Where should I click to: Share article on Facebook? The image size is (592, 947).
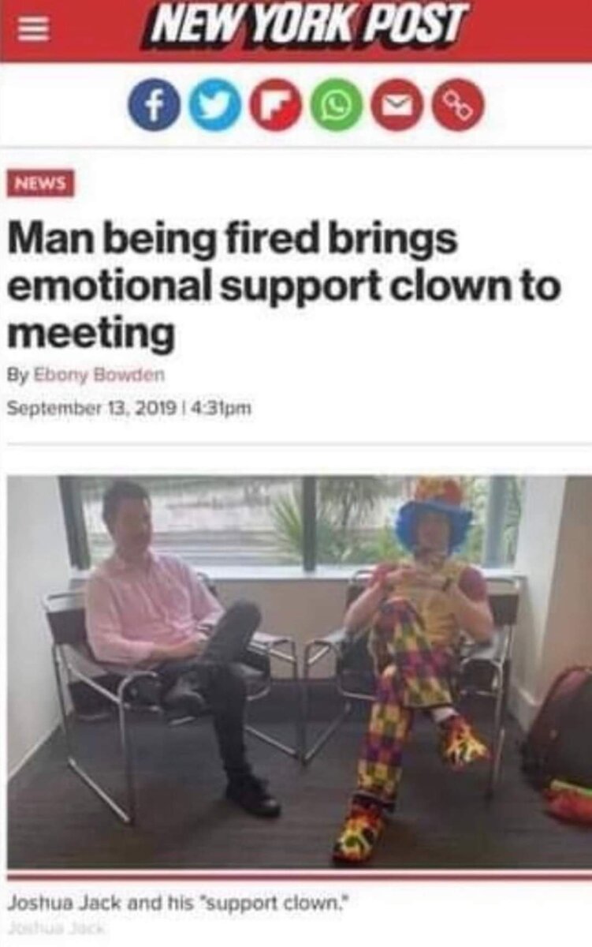(x=154, y=109)
